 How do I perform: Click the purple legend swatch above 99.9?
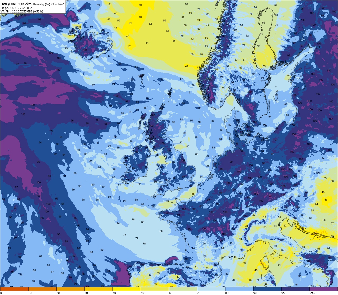click(323, 289)
